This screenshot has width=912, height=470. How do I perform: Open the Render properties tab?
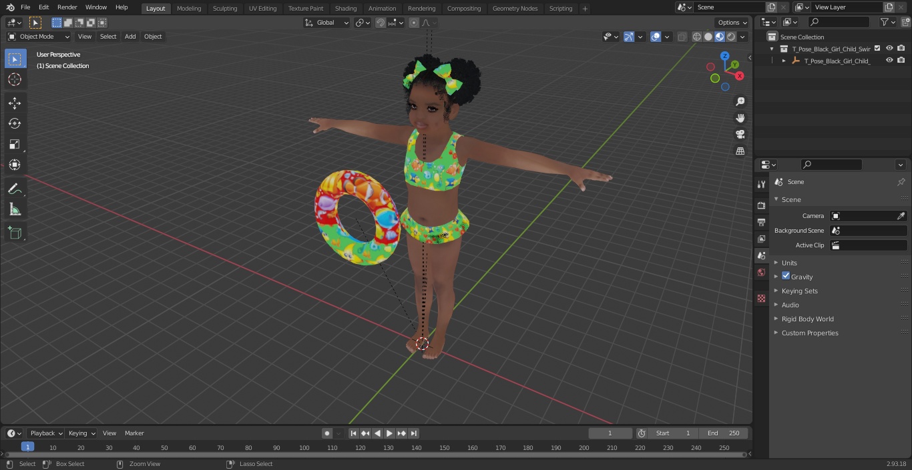(x=761, y=205)
